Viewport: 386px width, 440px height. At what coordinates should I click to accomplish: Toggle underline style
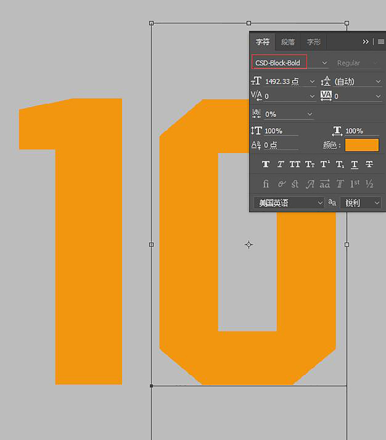click(355, 165)
